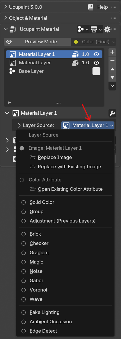The height and width of the screenshot is (339, 121).
Task: Select Voronoi texture source
Action: point(65,290)
